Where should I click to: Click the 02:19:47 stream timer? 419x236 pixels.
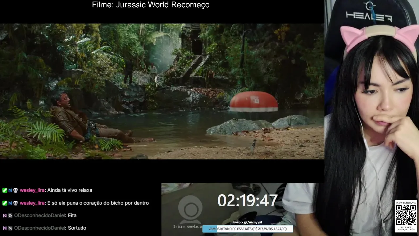[x=247, y=201]
